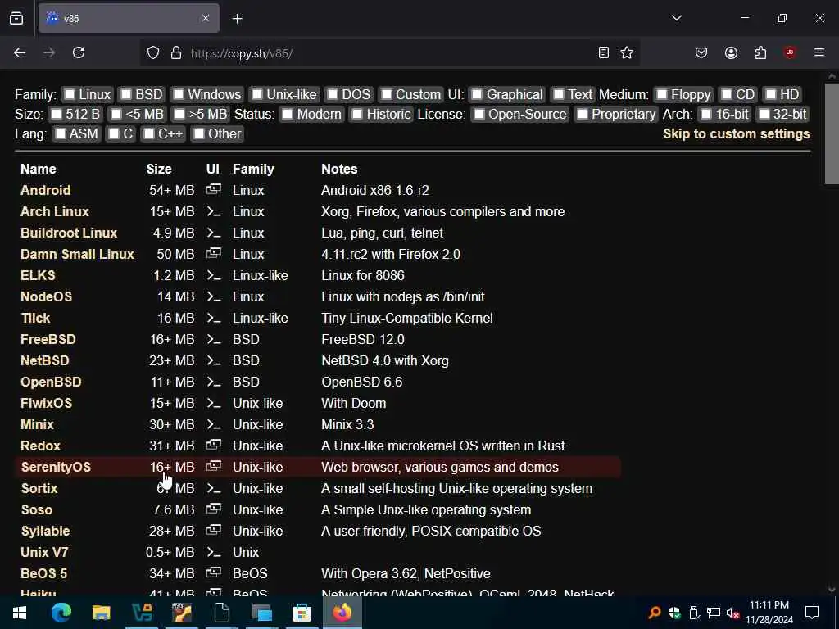Tick the Graphical UI filter
This screenshot has height=629, width=839.
[x=478, y=95]
